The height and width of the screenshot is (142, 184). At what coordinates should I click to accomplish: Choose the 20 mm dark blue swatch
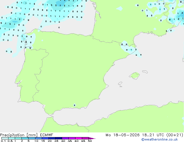tap(52, 138)
